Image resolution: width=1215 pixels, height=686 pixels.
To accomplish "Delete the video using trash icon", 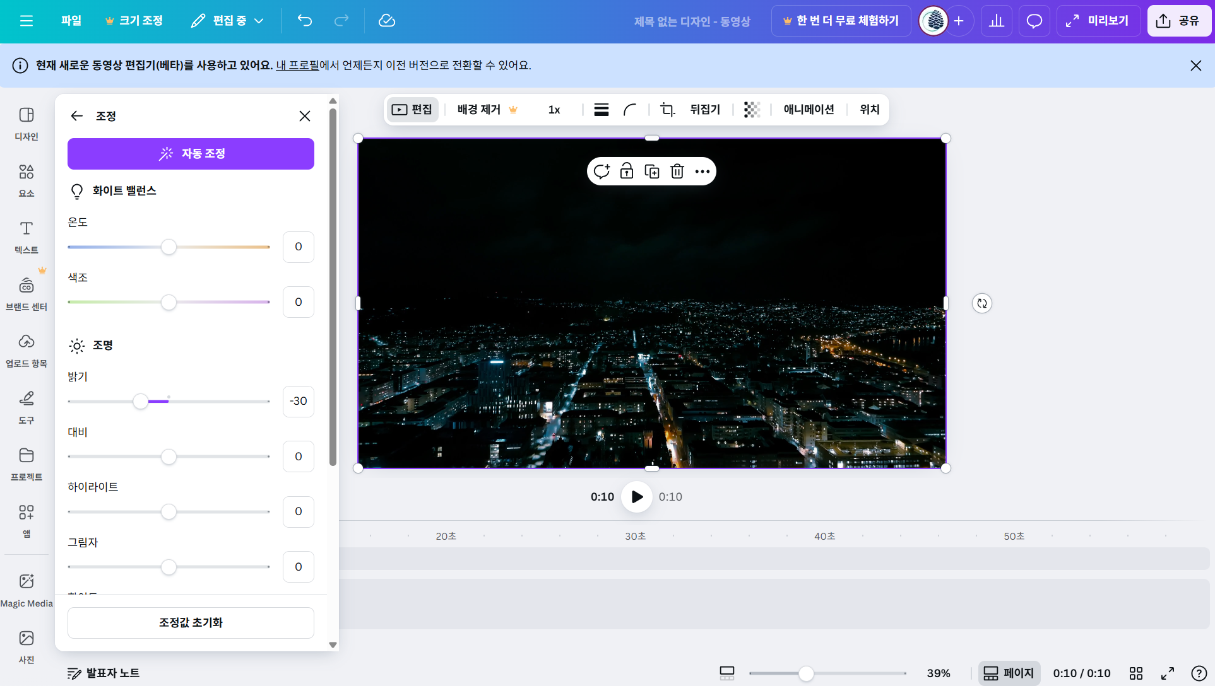I will [677, 171].
